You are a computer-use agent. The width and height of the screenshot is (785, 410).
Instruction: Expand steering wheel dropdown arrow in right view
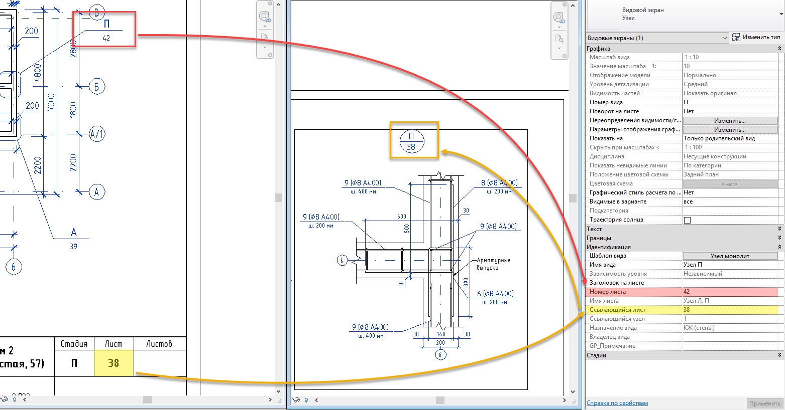pyautogui.click(x=559, y=27)
